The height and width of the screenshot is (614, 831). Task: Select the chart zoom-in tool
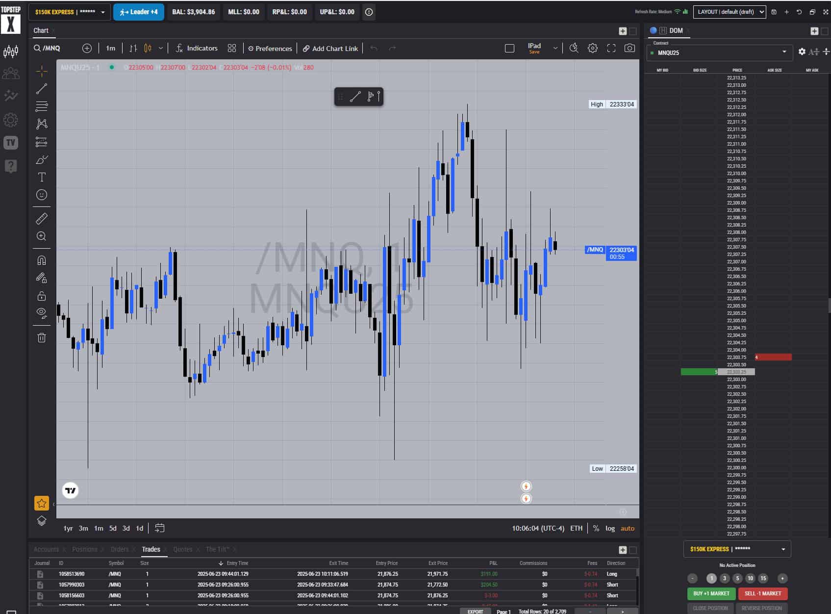42,236
